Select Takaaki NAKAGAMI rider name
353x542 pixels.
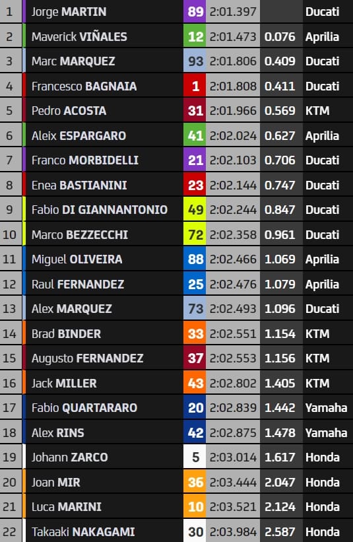point(83,531)
